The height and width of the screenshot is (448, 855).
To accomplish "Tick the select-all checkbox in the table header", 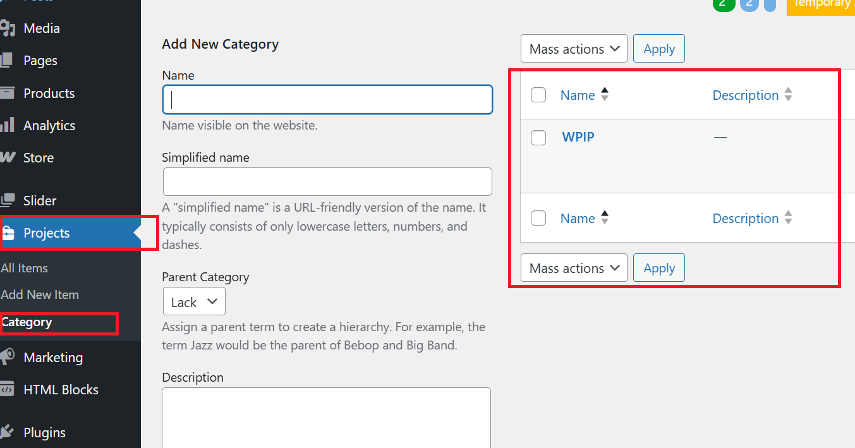I will point(538,95).
